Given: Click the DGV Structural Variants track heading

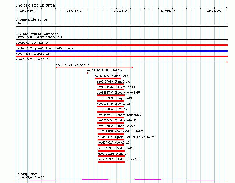Looking at the screenshot, I should [37, 34].
